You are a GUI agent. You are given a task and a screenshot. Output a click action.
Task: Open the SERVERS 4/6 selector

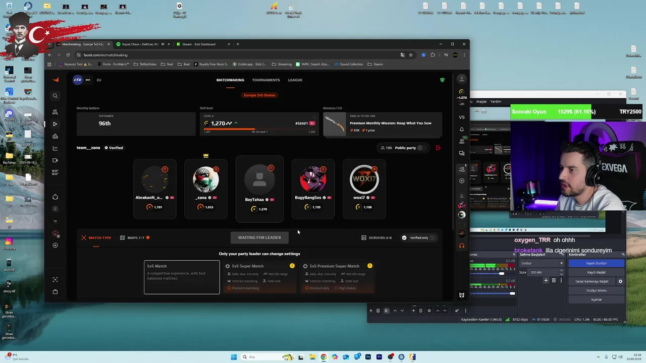coord(376,237)
